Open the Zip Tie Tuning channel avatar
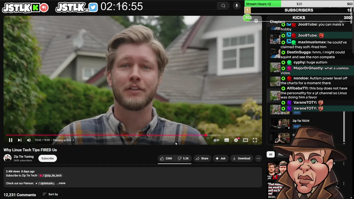 click(x=7, y=158)
